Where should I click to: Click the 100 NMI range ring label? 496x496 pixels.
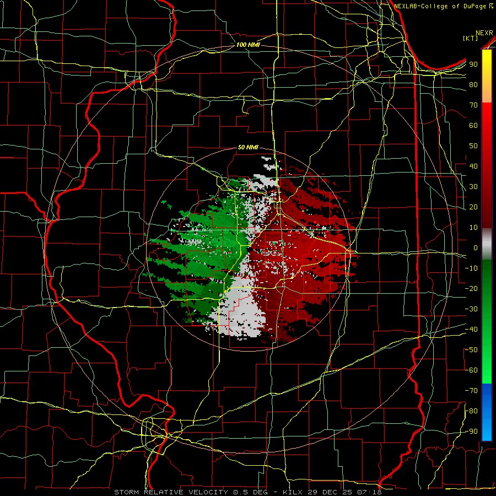click(x=248, y=45)
